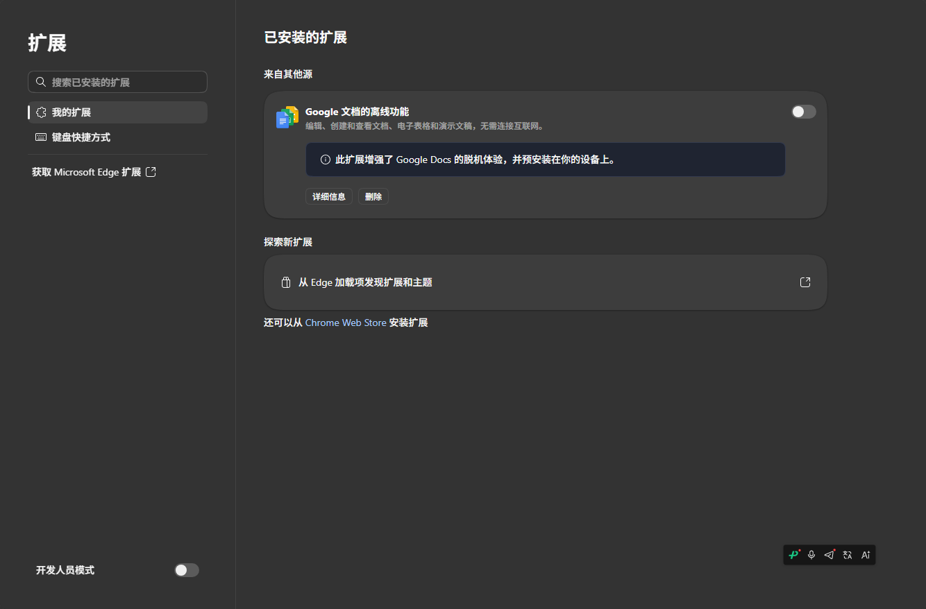Click the AI icon in floating toolbar

[866, 555]
